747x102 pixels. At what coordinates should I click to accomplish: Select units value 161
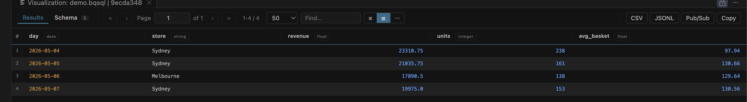click(x=560, y=63)
